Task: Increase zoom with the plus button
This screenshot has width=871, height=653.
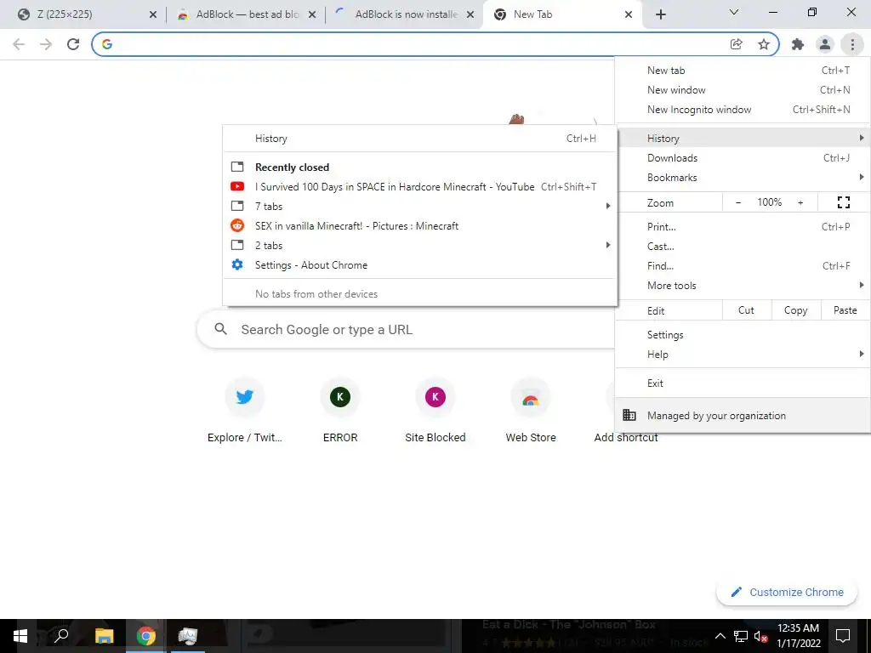Action: point(800,202)
